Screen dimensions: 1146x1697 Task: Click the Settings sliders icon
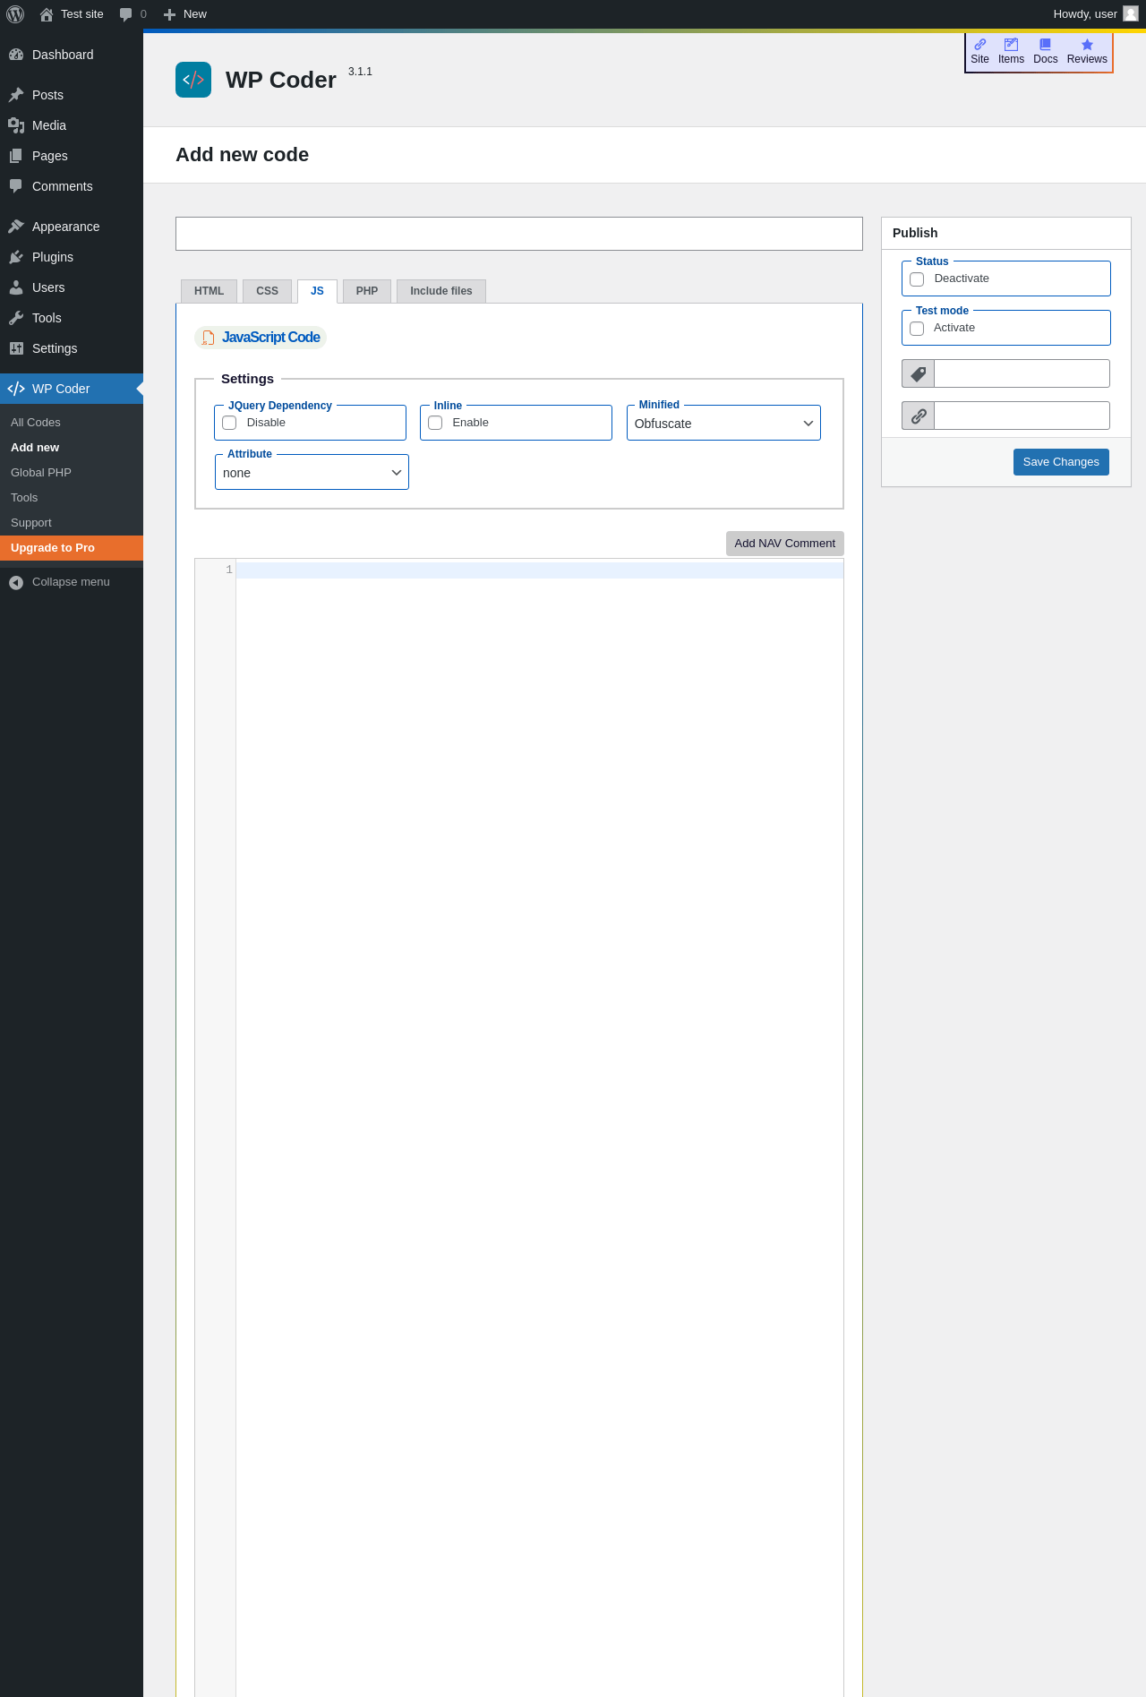(x=16, y=348)
